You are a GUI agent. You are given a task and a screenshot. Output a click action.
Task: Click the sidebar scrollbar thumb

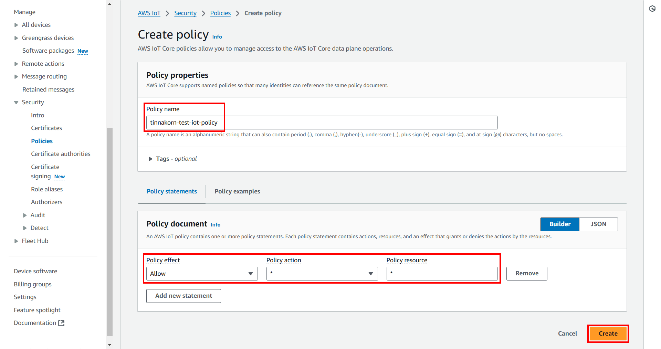tap(109, 232)
